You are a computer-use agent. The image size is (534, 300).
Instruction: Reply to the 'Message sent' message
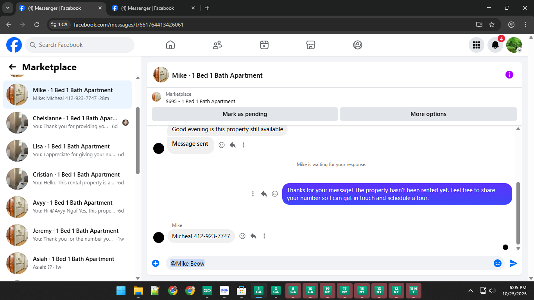tap(233, 145)
